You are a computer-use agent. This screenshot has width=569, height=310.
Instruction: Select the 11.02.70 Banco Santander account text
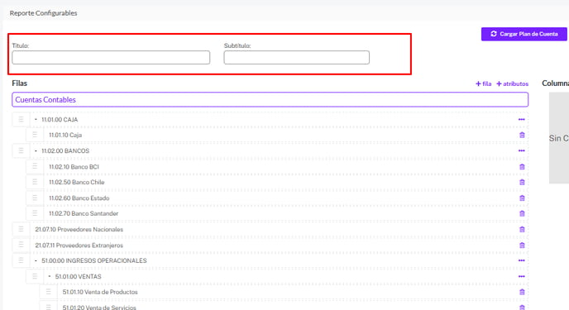[x=84, y=213]
